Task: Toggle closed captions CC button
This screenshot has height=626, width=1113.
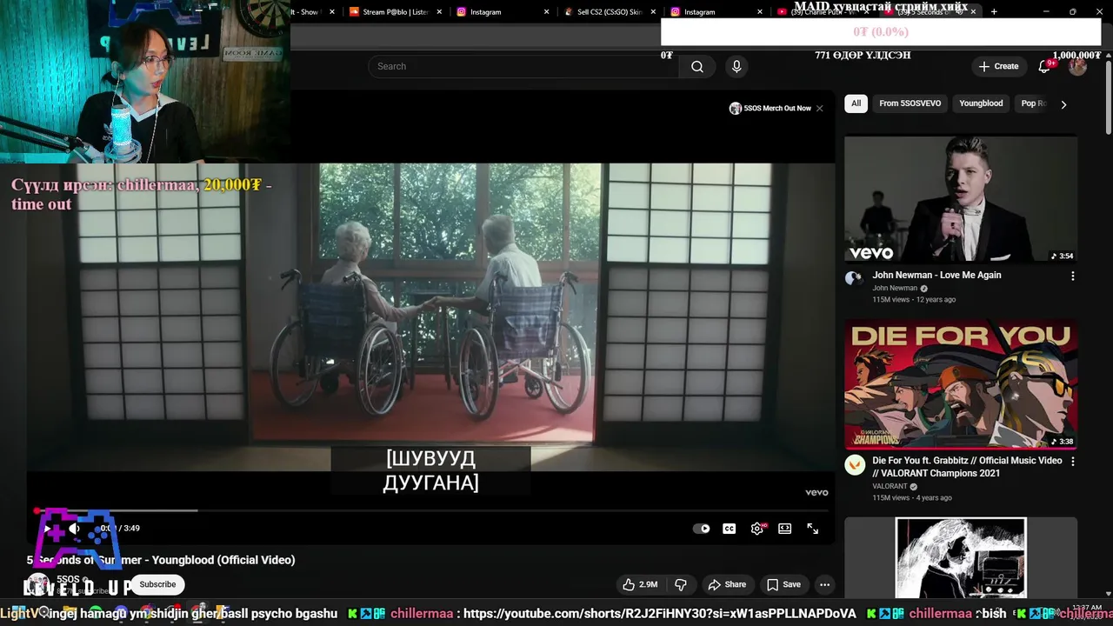Action: coord(729,529)
